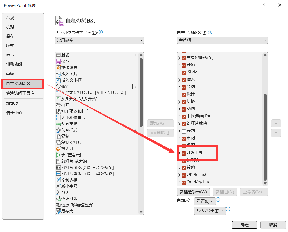Select the Insert Picture command icon
This screenshot has height=232, width=288.
coord(58,74)
